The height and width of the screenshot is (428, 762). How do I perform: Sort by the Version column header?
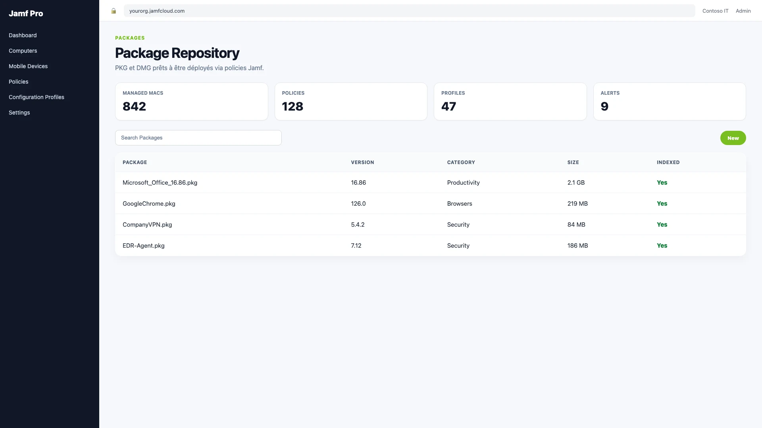(x=362, y=162)
